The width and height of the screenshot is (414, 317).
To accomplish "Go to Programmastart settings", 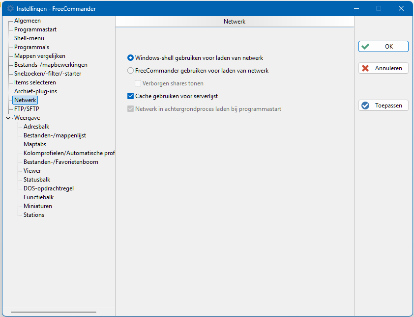I will click(35, 29).
